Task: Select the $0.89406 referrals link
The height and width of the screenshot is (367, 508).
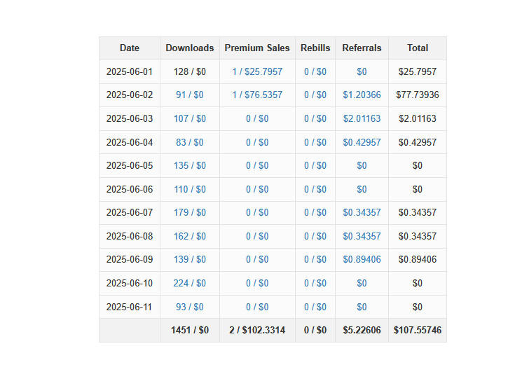Action: [x=362, y=259]
